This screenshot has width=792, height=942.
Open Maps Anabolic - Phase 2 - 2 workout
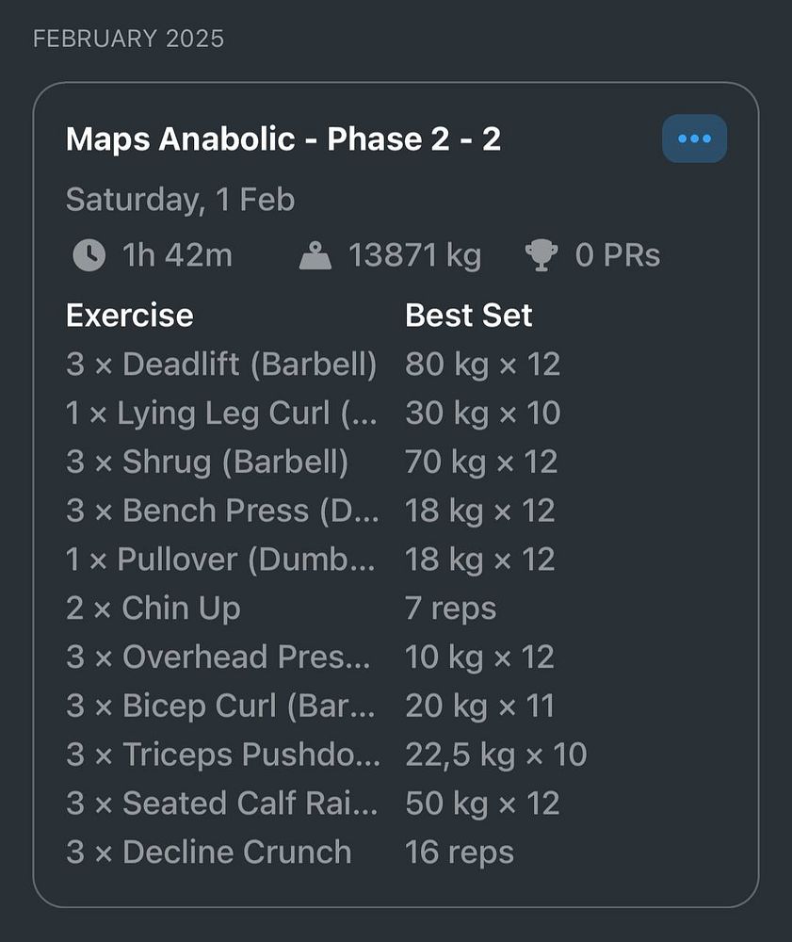(x=283, y=139)
